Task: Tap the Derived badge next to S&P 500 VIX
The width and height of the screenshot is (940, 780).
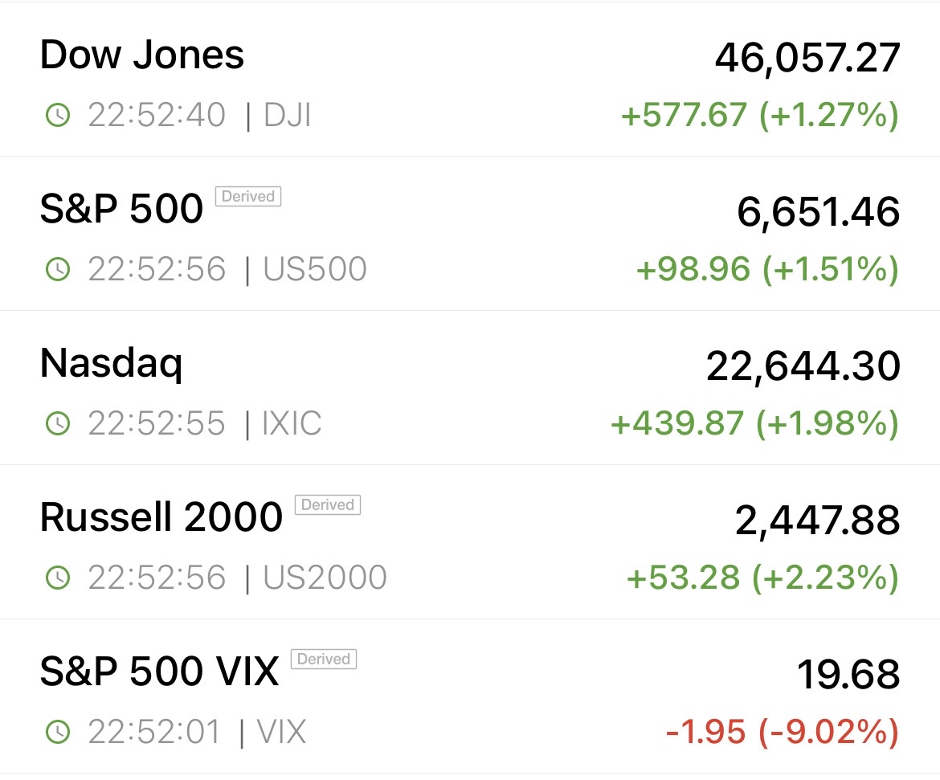Action: [323, 660]
